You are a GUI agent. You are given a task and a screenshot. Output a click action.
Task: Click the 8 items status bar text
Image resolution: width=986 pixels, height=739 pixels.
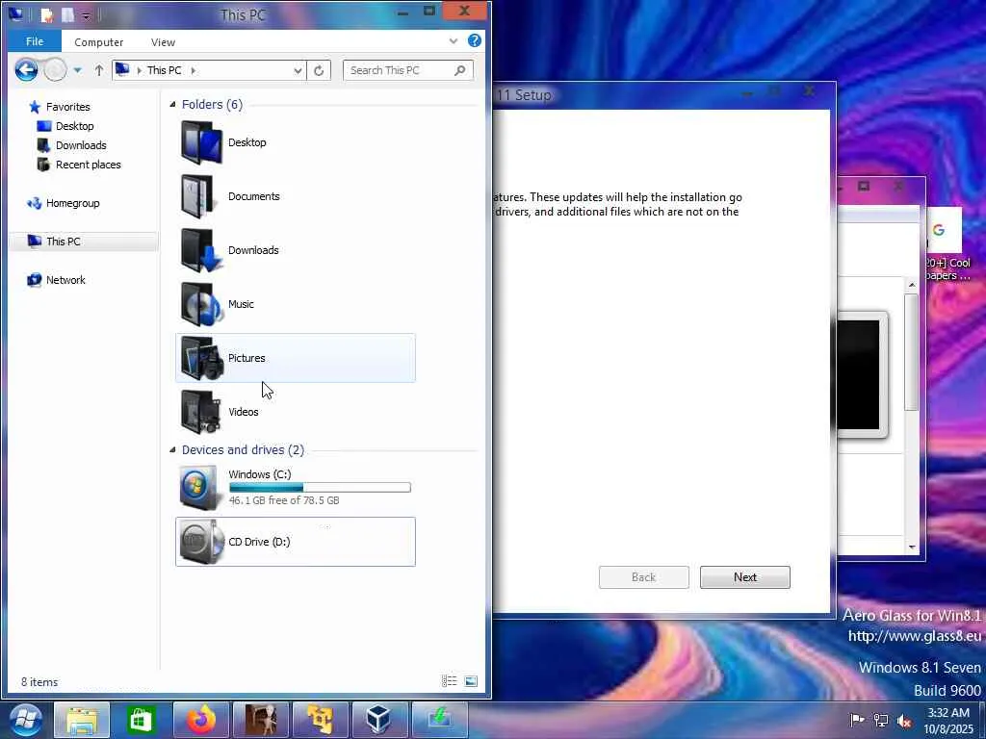[x=39, y=682]
